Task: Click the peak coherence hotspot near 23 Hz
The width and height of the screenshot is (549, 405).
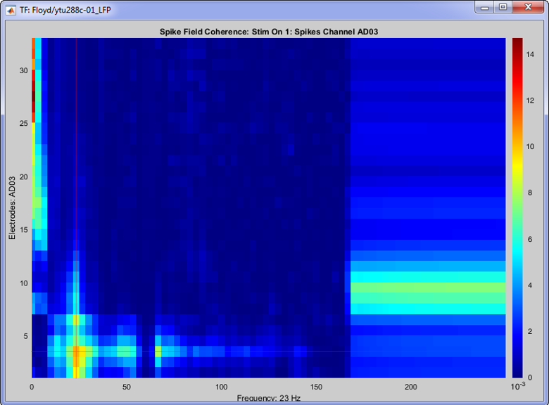Action: coord(76,351)
